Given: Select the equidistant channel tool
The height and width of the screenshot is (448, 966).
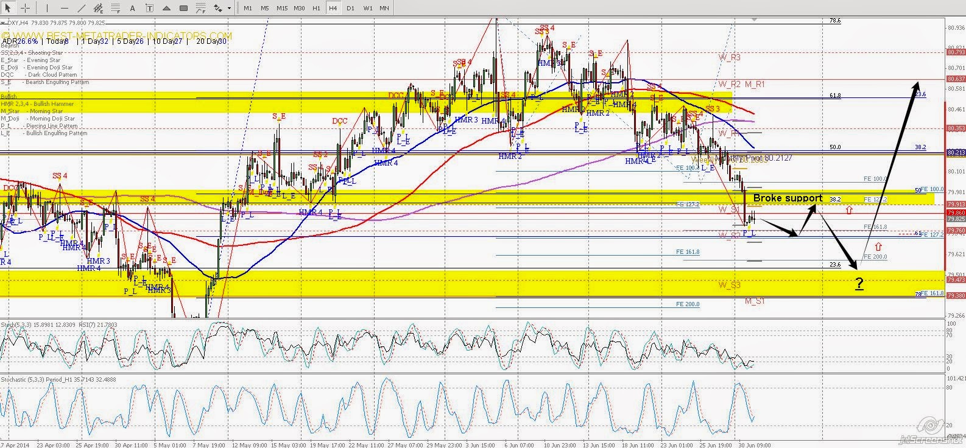Looking at the screenshot, I should pos(99,8).
